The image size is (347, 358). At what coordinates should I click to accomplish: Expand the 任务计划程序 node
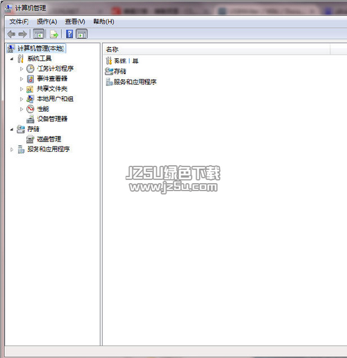[x=22, y=69]
